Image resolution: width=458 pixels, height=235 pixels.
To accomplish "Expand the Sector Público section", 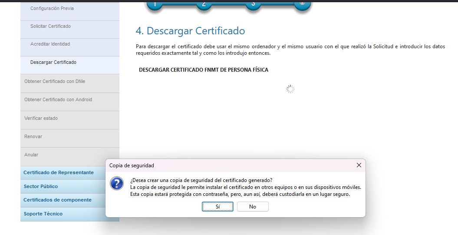I will 41,186.
